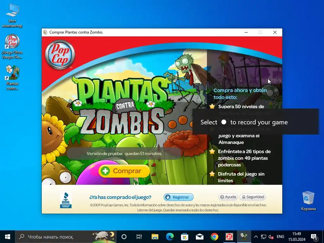Open the Windows Start menu
The height and width of the screenshot is (243, 324).
(8, 237)
